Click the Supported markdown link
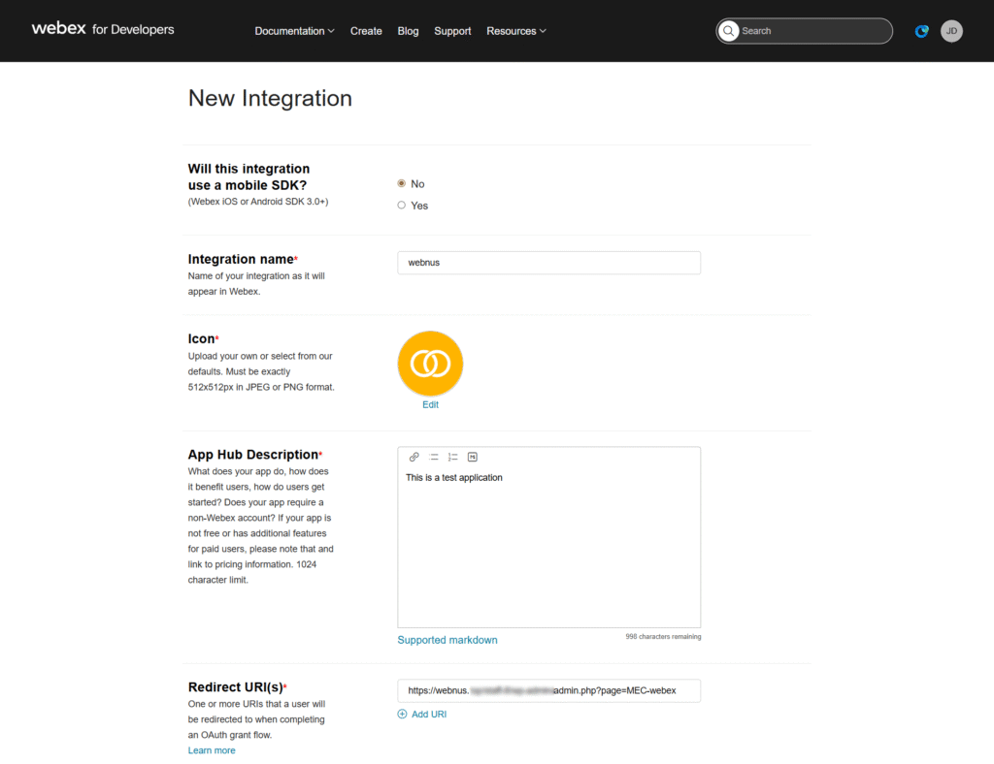Screen dimensions: 994x764 [447, 639]
